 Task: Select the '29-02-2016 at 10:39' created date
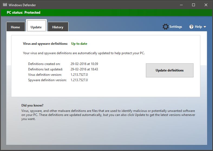[84, 64]
